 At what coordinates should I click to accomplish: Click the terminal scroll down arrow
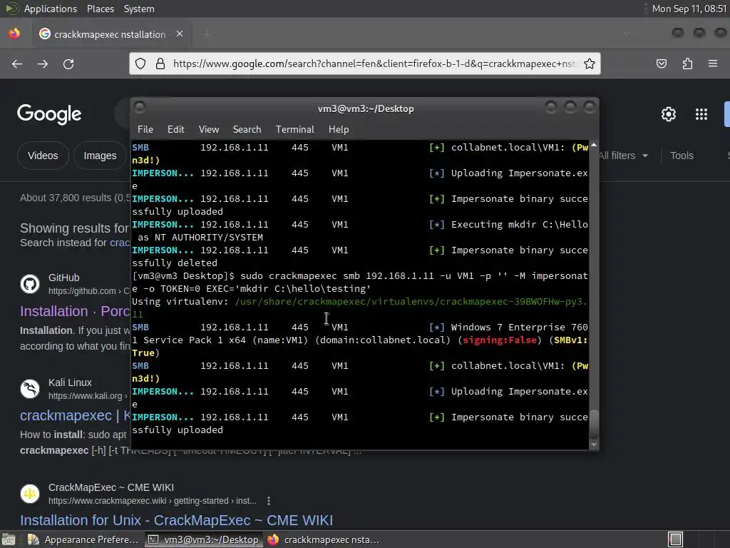[594, 445]
